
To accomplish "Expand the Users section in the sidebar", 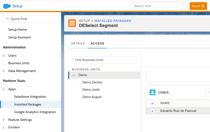I will pos(4,56).
